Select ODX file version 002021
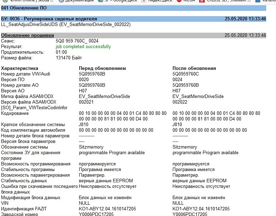Image resolution: width=276 pixels, height=216 pixels. tap(86, 102)
